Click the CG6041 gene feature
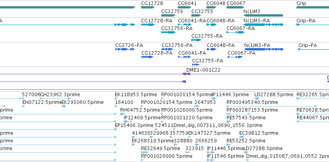 184,7
